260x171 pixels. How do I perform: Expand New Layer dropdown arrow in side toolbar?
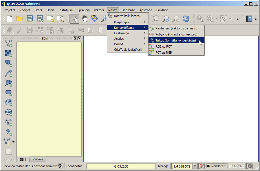coord(13,142)
